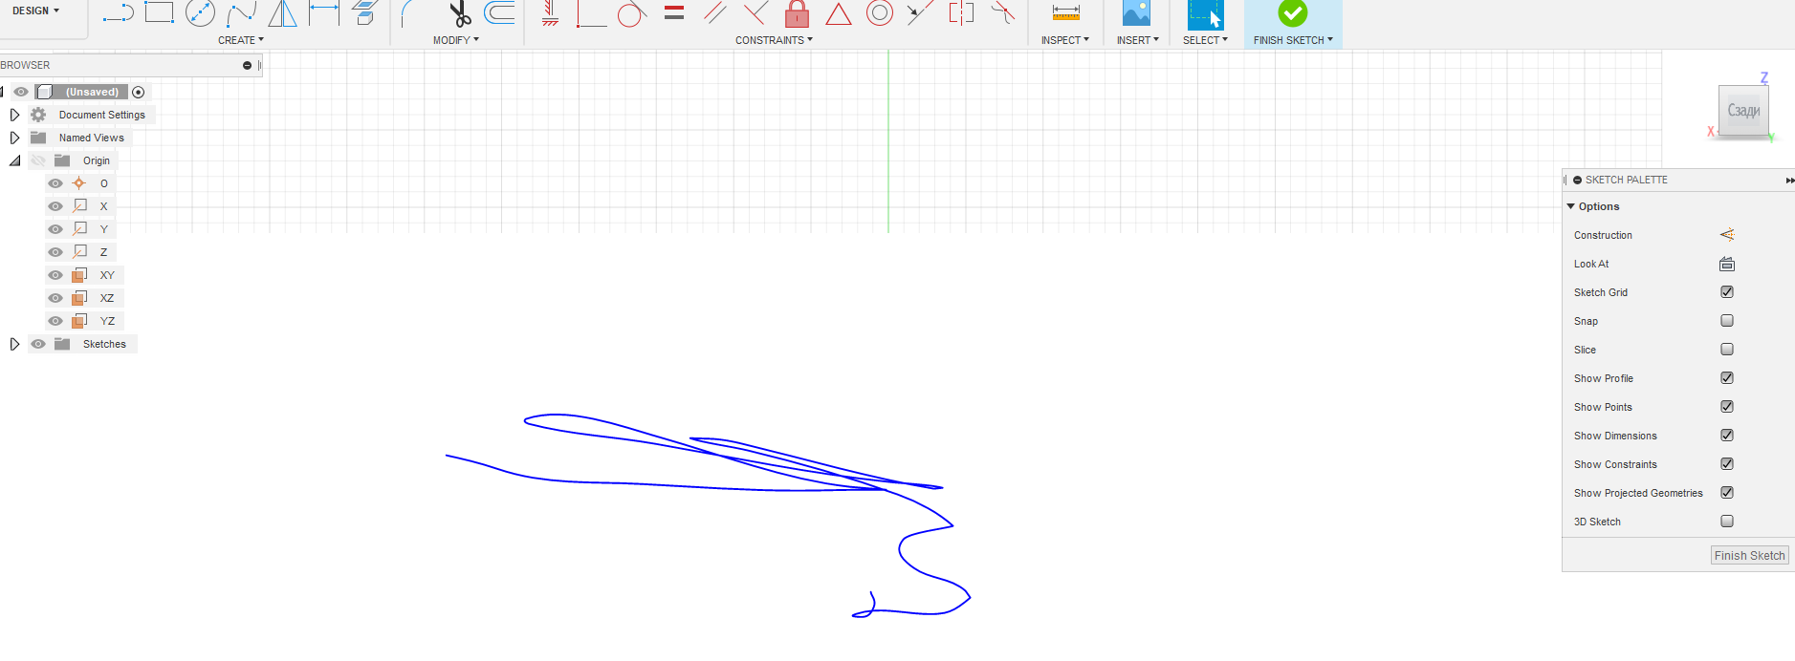This screenshot has height=661, width=1795.
Task: Select the Trim scissors tool
Action: 460,13
